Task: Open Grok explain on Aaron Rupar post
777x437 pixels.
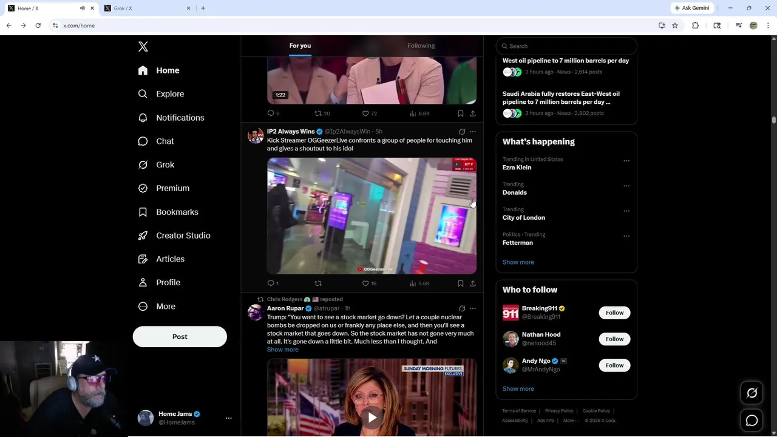Action: pyautogui.click(x=462, y=308)
